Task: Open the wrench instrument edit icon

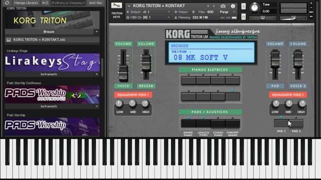Action: [x=116, y=5]
